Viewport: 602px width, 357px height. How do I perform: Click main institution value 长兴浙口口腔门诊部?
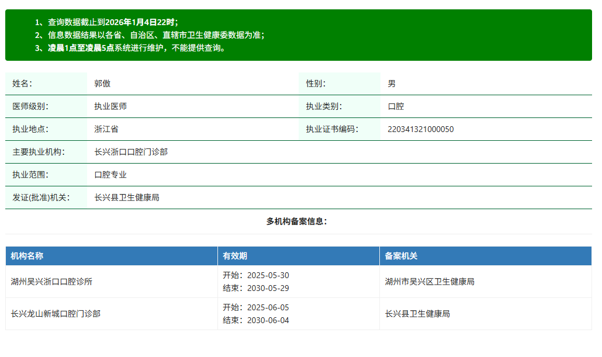[131, 152]
